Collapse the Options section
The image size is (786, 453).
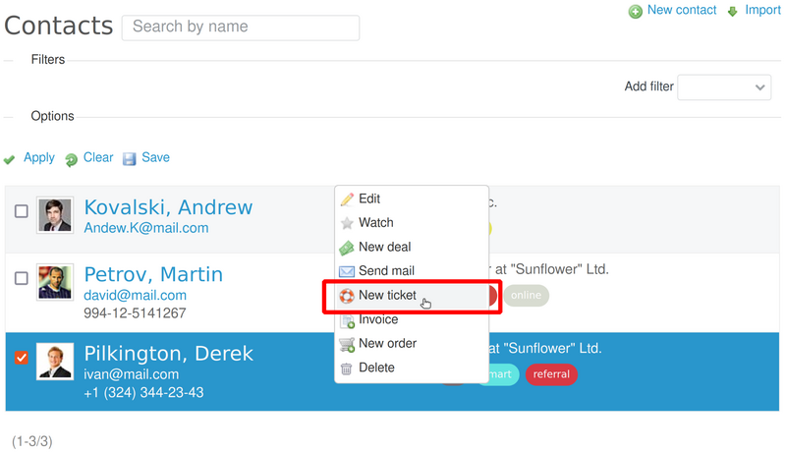(x=52, y=116)
